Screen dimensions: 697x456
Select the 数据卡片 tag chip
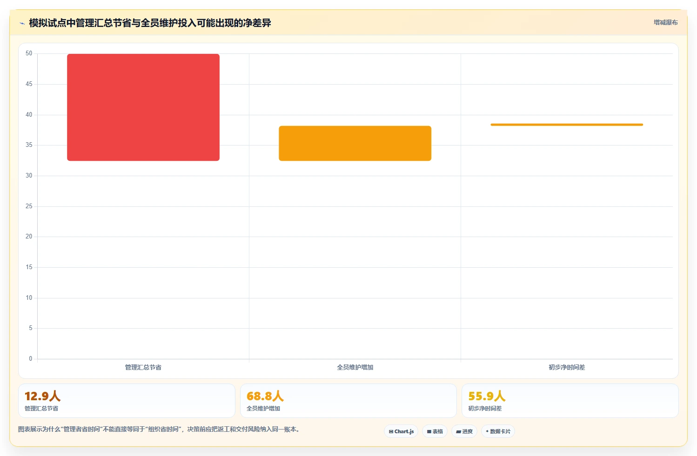pos(498,431)
